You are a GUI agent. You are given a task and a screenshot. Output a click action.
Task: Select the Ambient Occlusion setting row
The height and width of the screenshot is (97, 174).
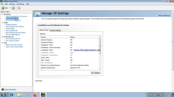(69, 40)
